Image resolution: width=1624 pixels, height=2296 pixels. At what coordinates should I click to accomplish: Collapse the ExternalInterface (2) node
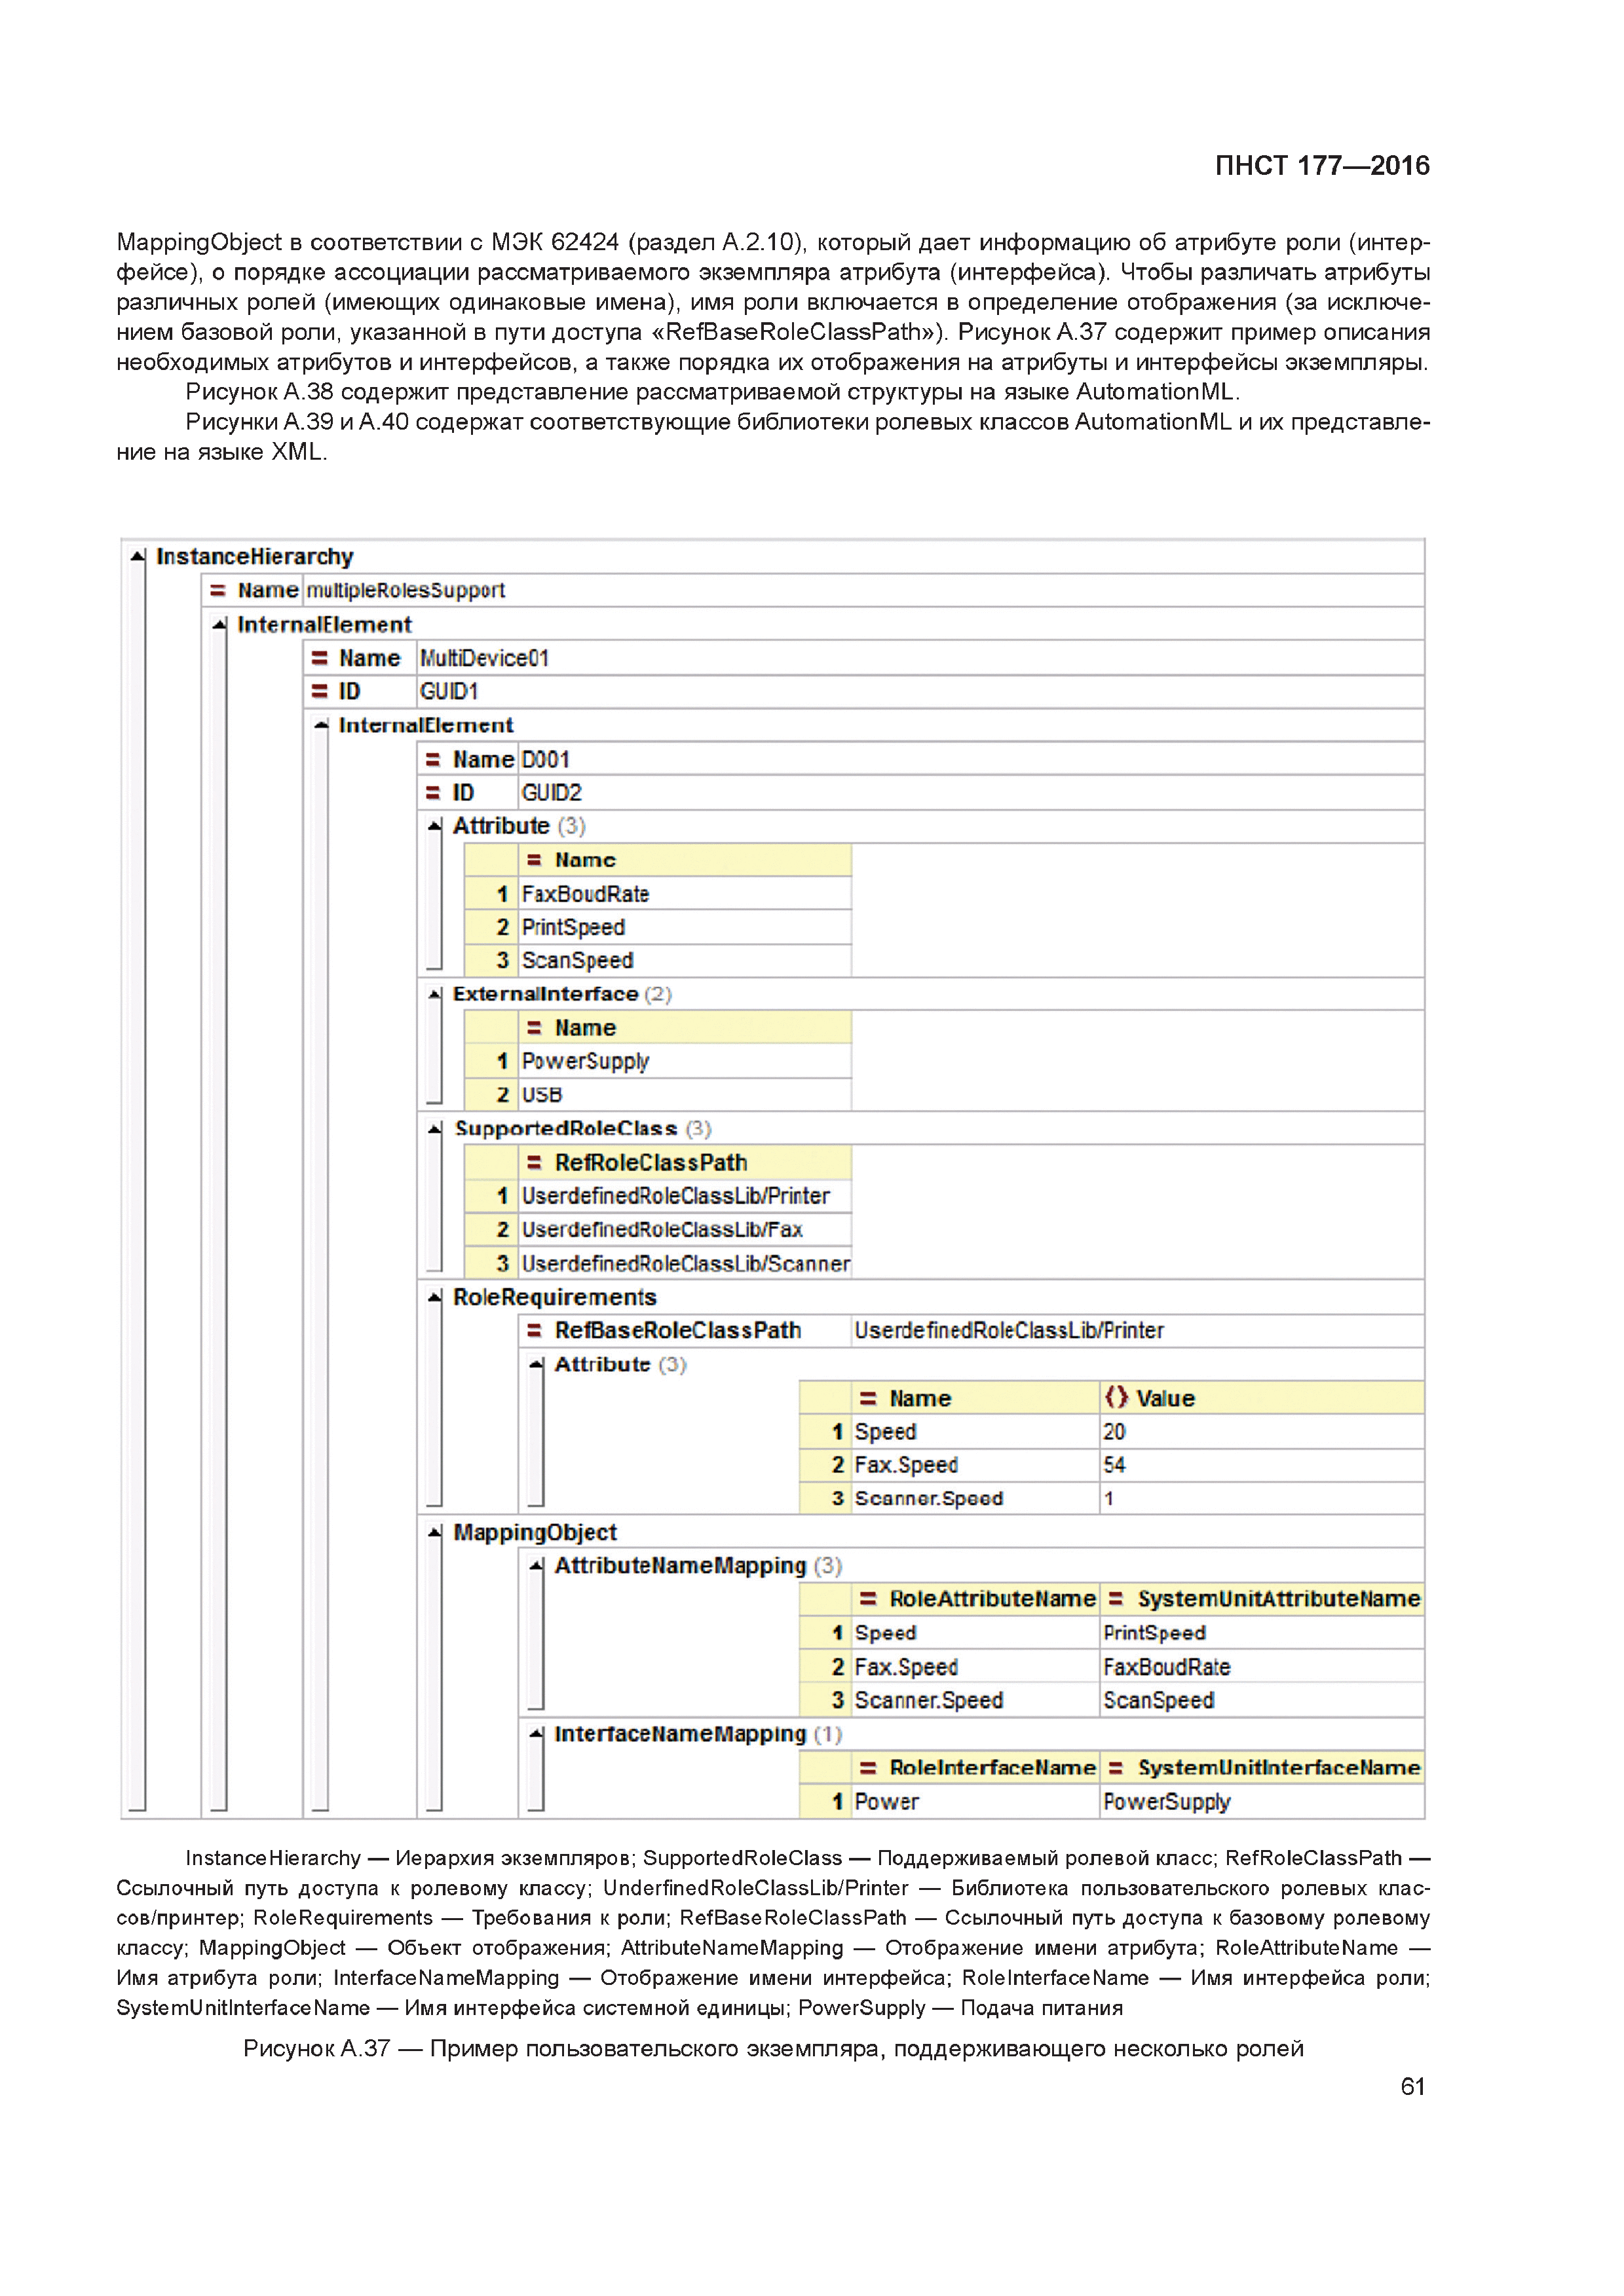[434, 994]
